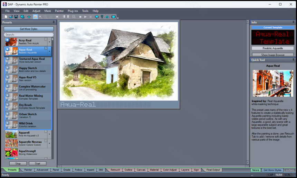Screen dimensions: 297x178
Task: Open the Tools menu
Action: click(85, 11)
